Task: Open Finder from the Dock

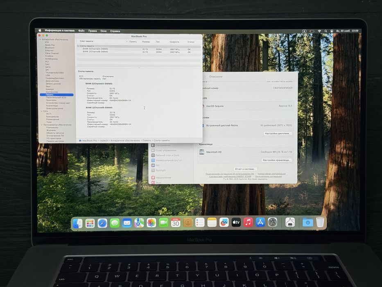Action: click(x=78, y=223)
